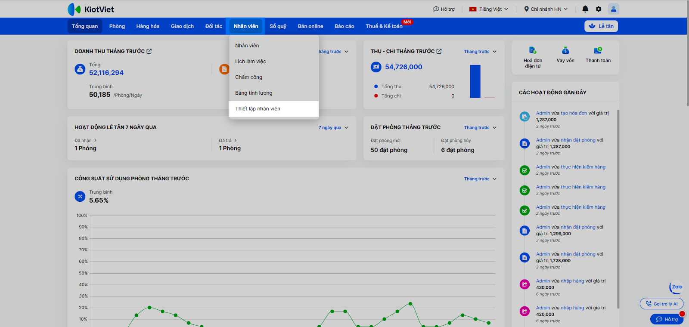Viewport: 689px width, 327px height.
Task: Click the Zalo chat icon
Action: [677, 287]
